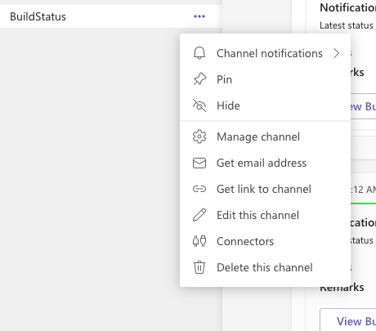Click the chain link icon
376x331 pixels.
coord(199,189)
